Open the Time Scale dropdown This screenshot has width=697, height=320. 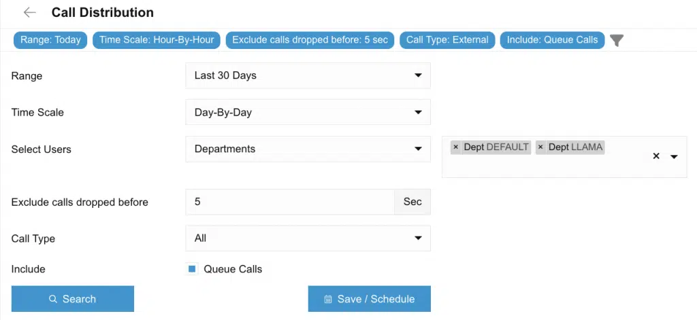(308, 112)
